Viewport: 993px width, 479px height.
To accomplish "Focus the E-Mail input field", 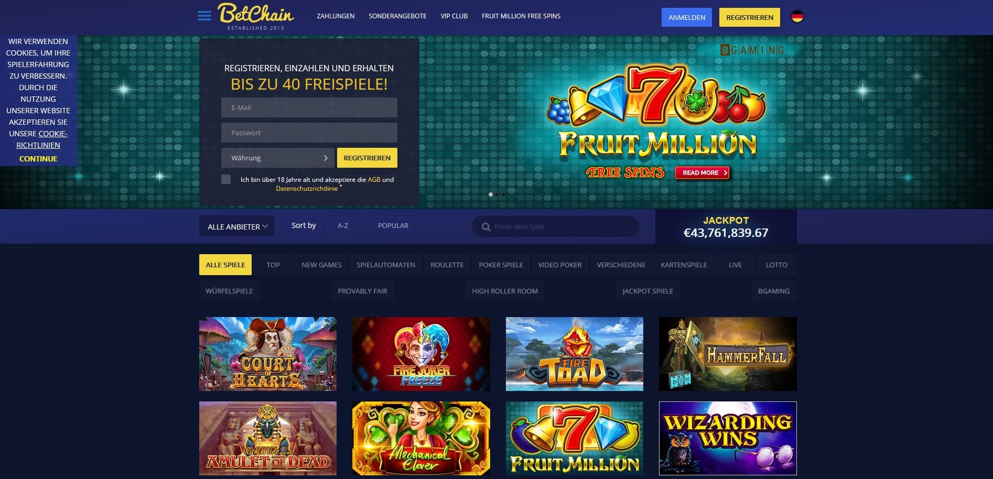I will 309,107.
